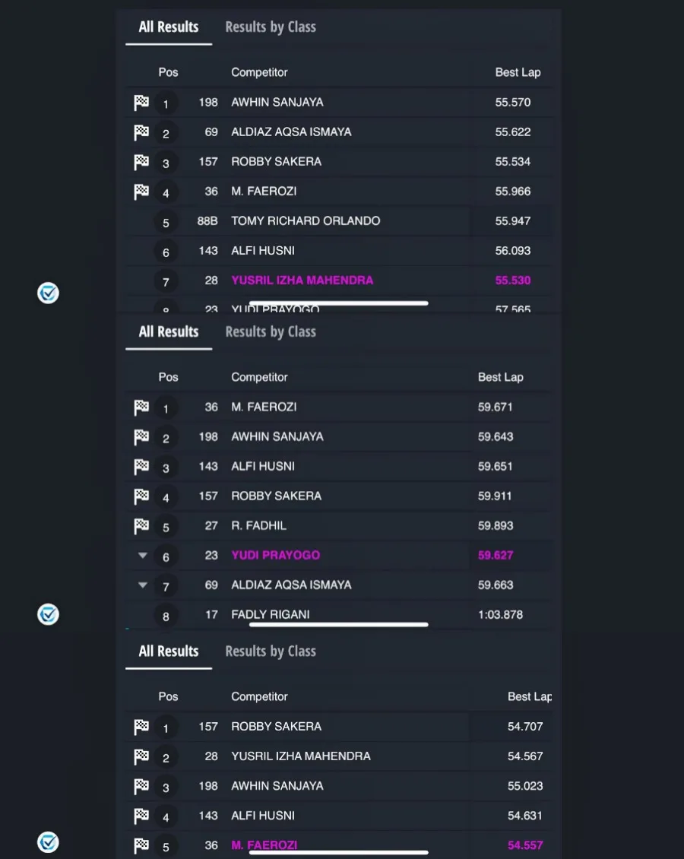Click checkered flag beside ALDIAZ AQSA ISMAYA 55.622
684x859 pixels.
[141, 132]
